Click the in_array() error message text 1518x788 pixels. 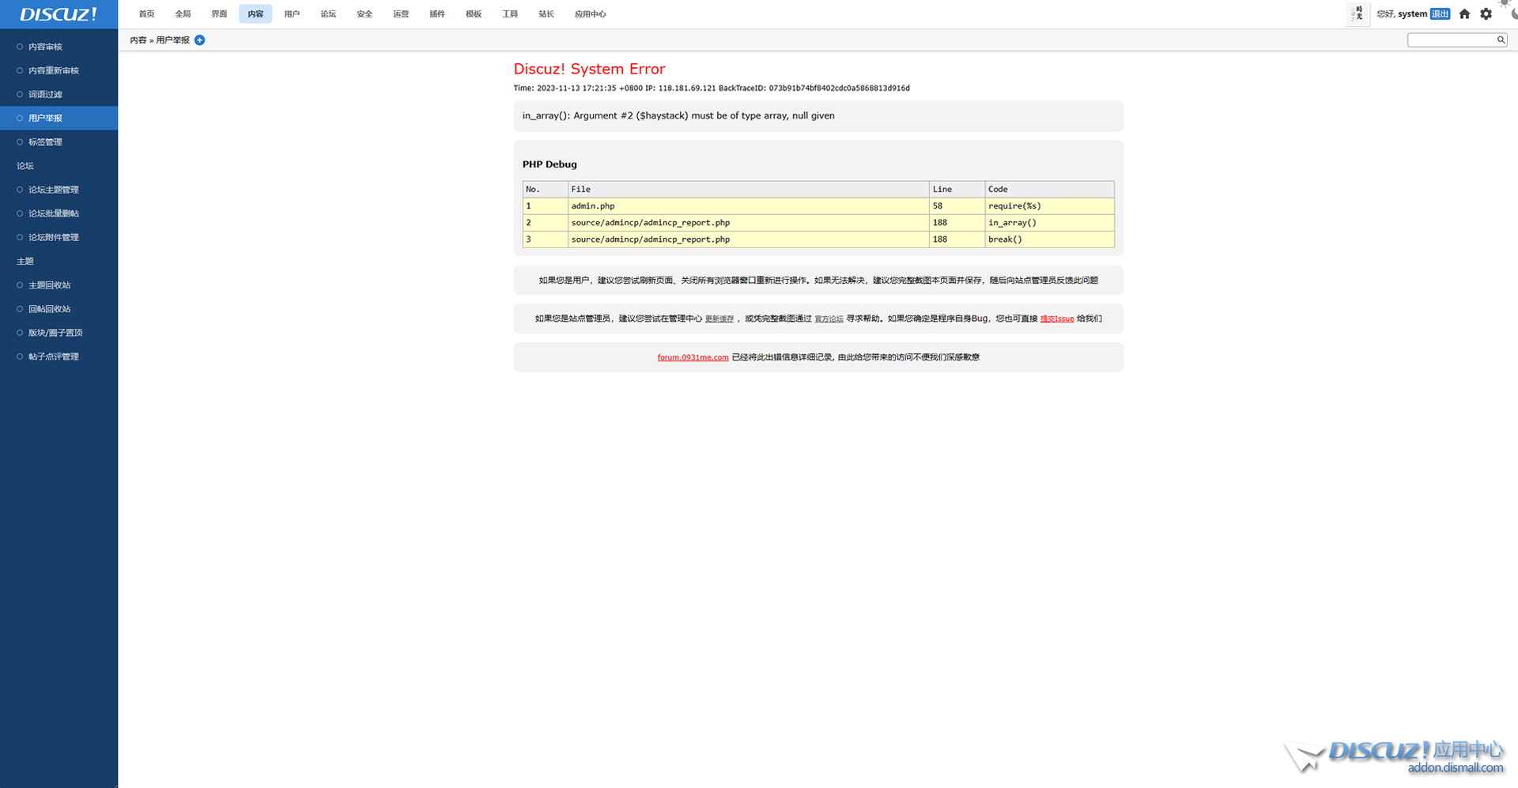tap(678, 115)
